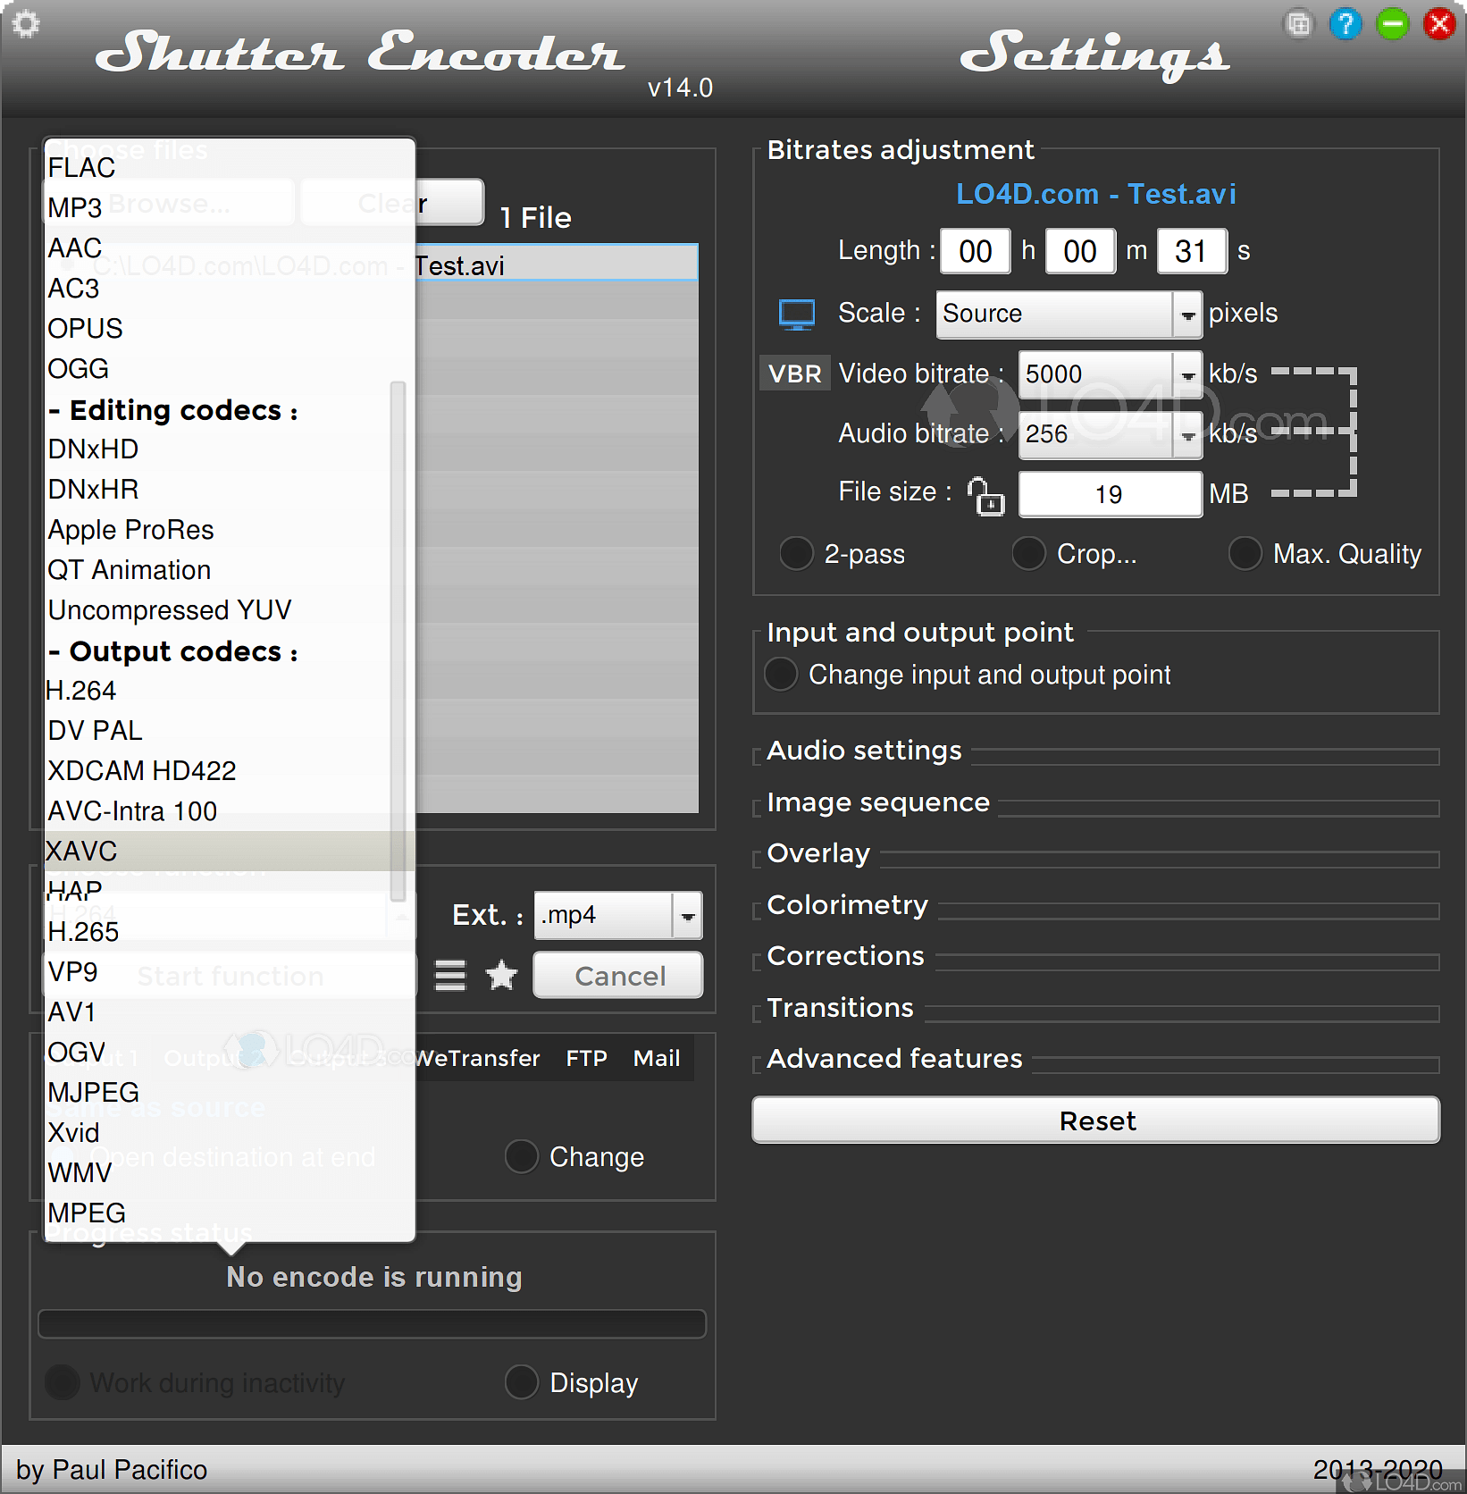Choose OGG in the codec list
Screen dimensions: 1467x1494
click(230, 368)
